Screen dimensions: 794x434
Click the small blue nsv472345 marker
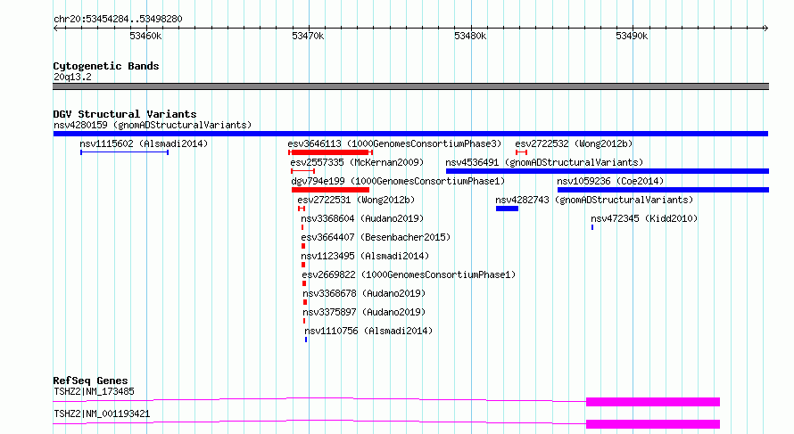click(592, 227)
